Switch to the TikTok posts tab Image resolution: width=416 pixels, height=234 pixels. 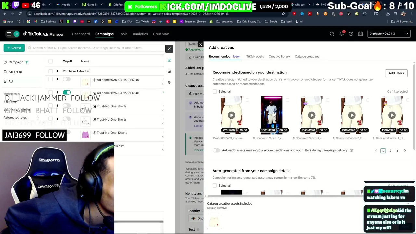(255, 56)
